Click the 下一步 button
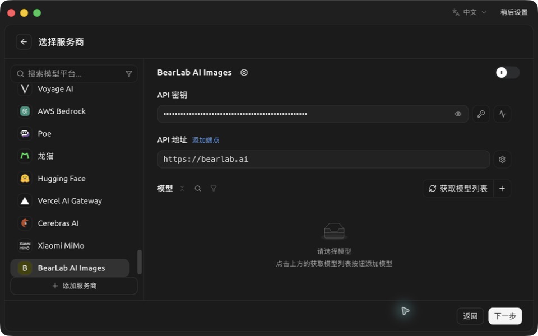 505,316
